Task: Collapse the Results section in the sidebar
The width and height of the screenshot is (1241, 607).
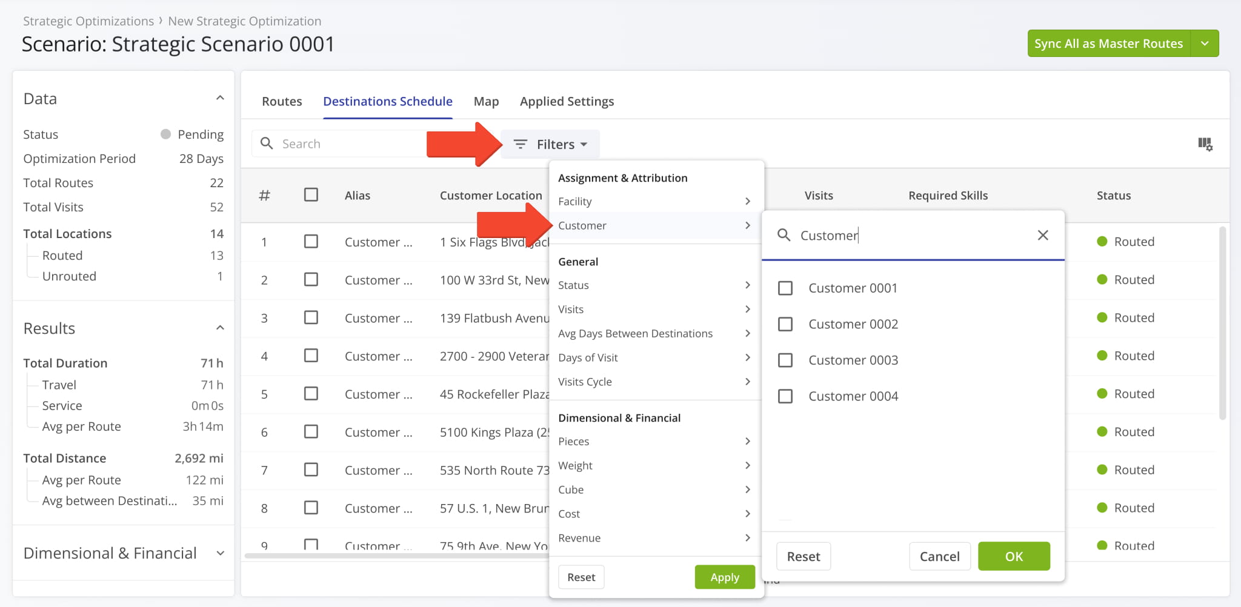Action: 219,327
